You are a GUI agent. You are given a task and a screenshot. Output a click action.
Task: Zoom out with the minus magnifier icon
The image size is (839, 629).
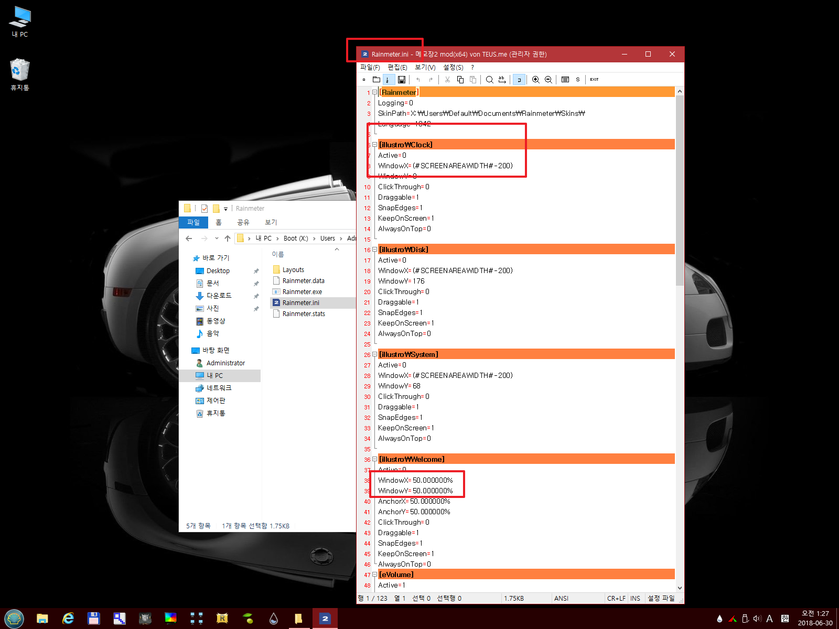(548, 80)
